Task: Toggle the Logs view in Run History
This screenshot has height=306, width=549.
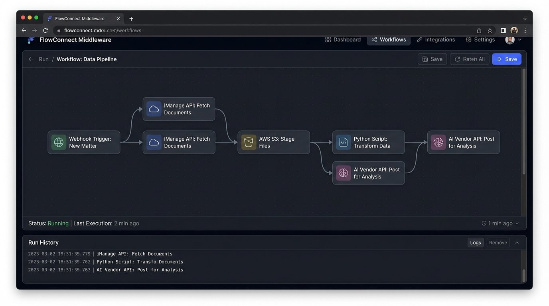Action: click(x=475, y=242)
